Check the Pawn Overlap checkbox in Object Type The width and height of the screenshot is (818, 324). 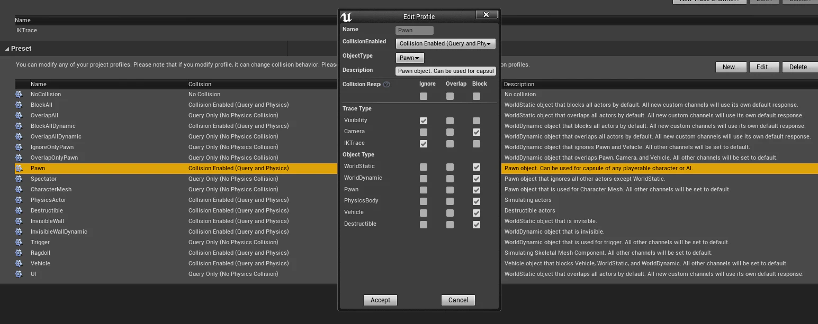click(x=450, y=190)
